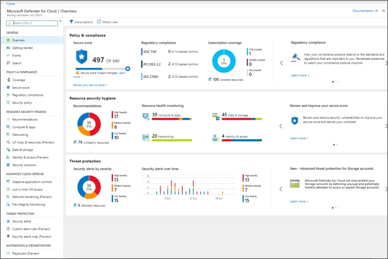Open Recommendations in the sidebar menu
The height and width of the screenshot is (259, 388).
pyautogui.click(x=25, y=119)
